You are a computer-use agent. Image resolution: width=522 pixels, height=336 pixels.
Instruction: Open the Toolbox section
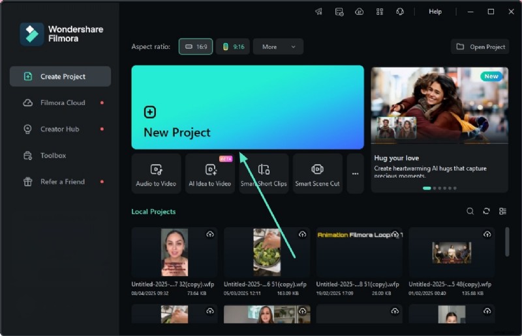60,155
